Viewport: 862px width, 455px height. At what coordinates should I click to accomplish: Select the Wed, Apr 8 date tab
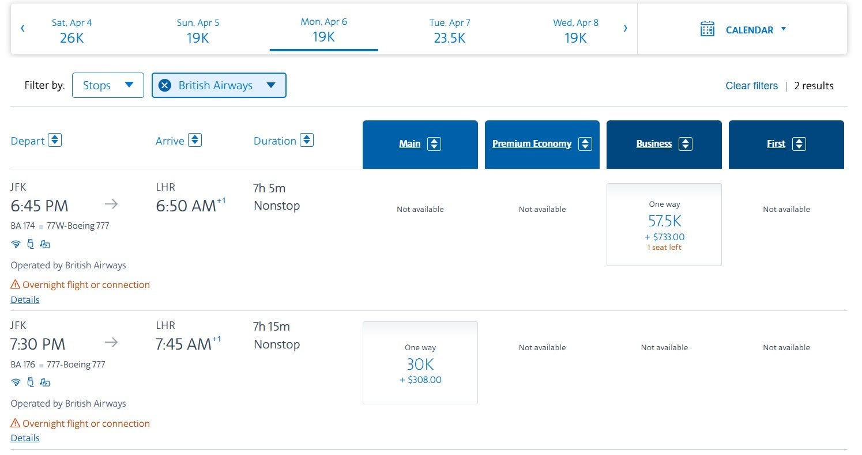point(575,30)
